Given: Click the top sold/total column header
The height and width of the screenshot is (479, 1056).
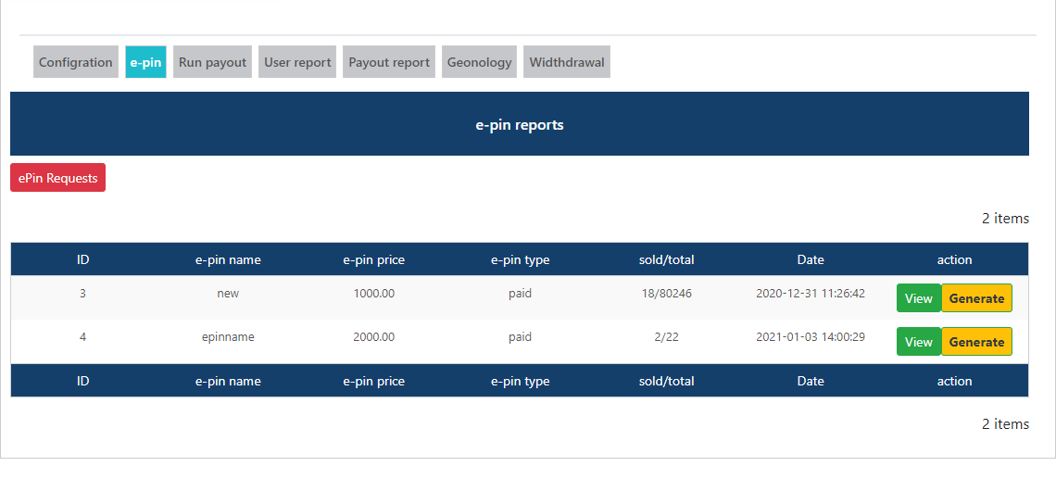Looking at the screenshot, I should (666, 259).
